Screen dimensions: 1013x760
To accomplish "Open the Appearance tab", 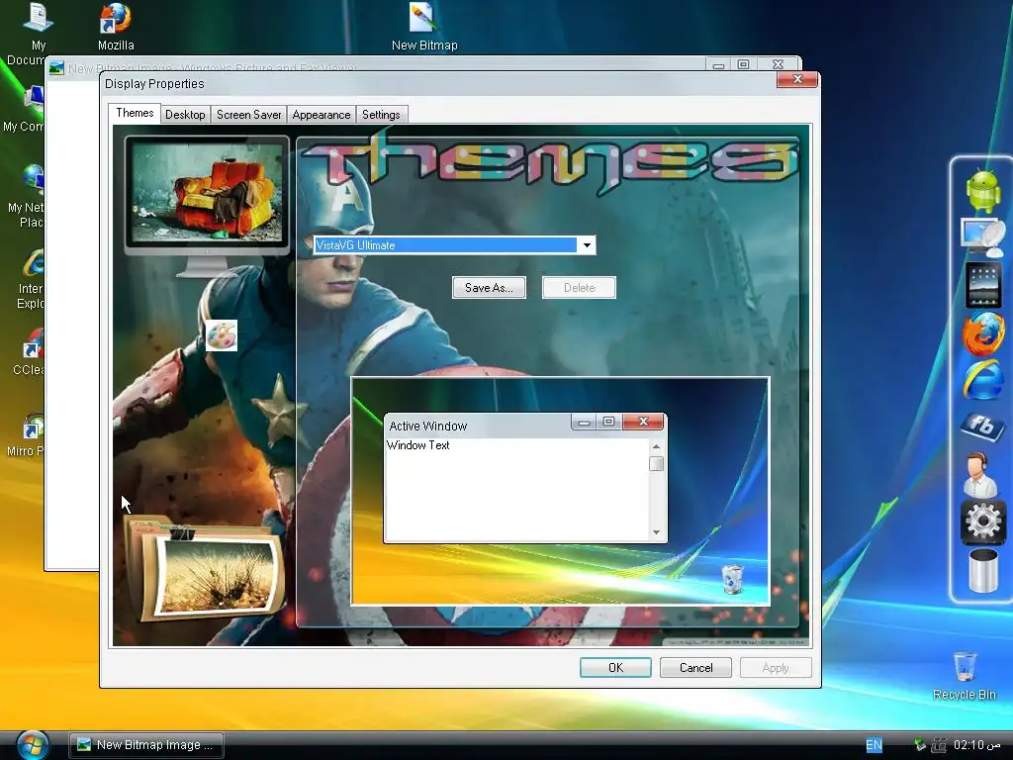I will click(322, 115).
